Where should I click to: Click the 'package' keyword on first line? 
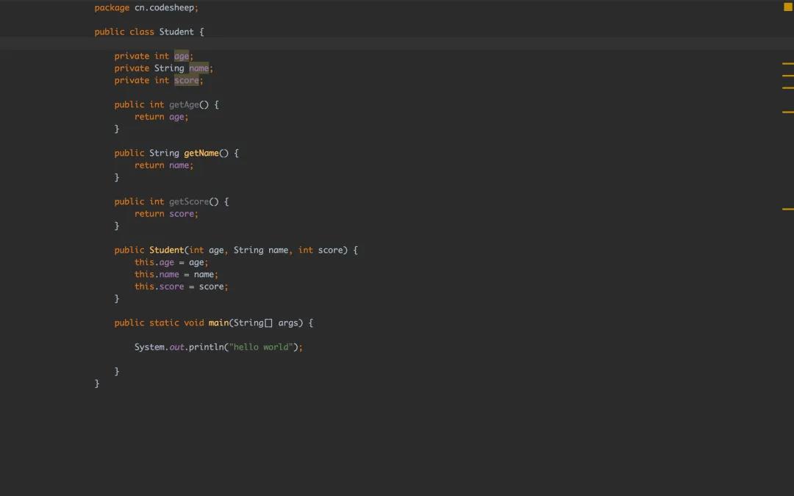click(112, 7)
